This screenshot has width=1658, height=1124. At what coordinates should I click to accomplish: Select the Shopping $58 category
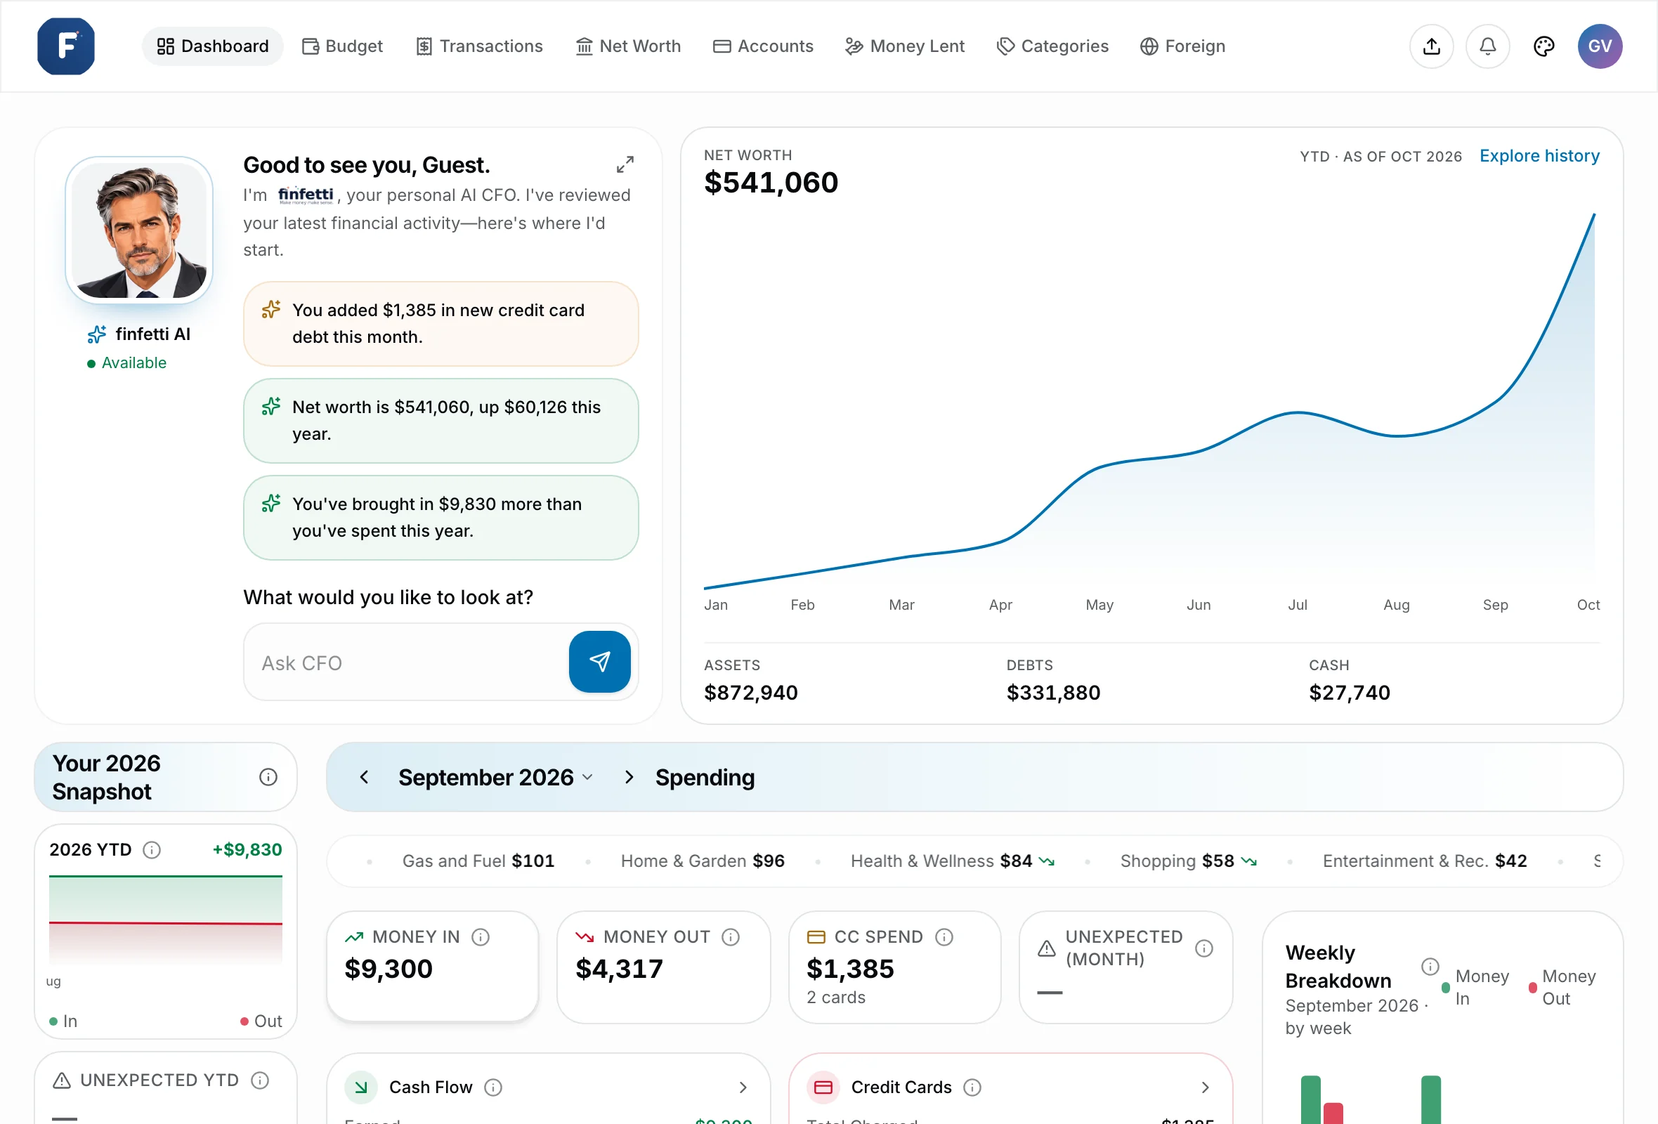pos(1188,861)
